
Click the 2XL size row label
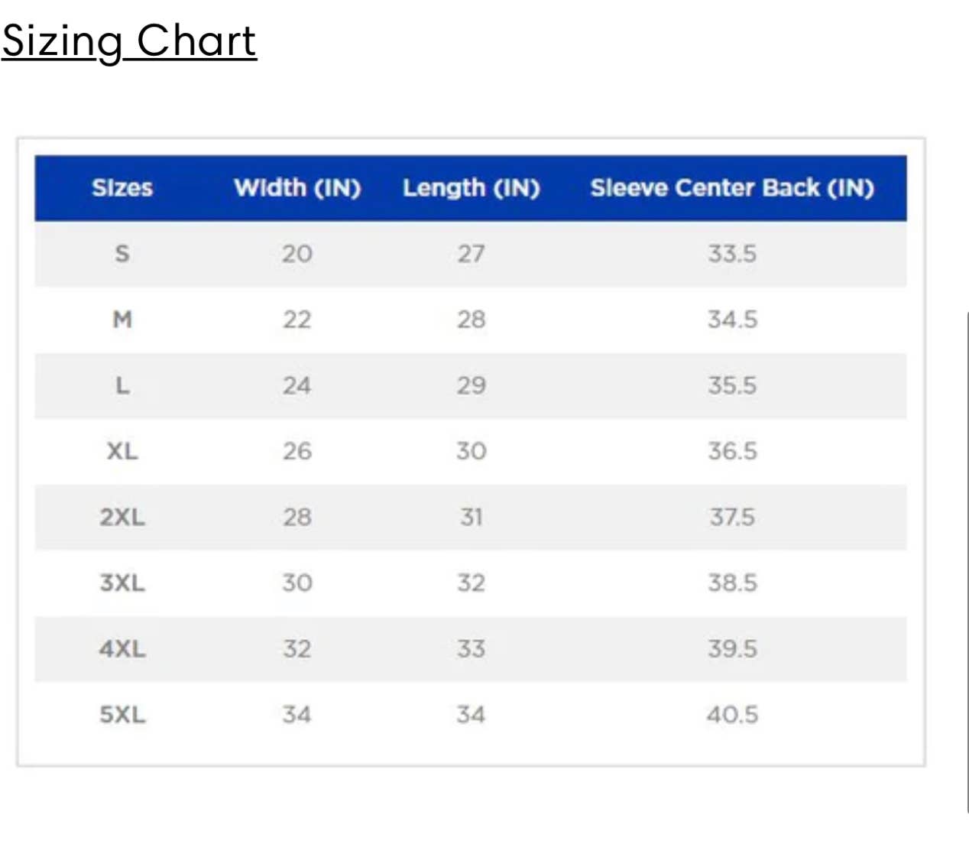122,518
